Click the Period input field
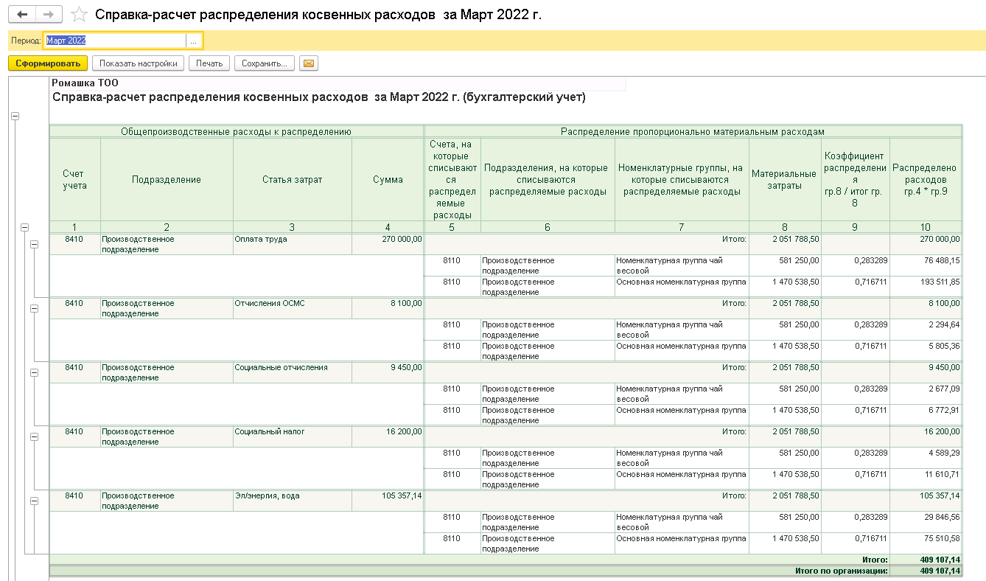Image resolution: width=986 pixels, height=581 pixels. tap(114, 41)
